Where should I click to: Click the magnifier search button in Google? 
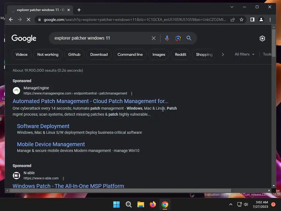pos(189,38)
